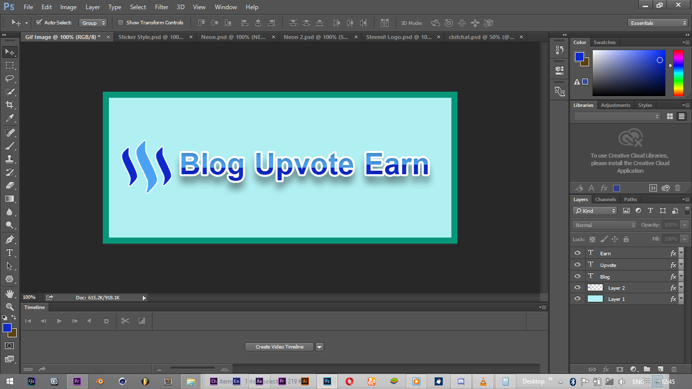Select the Lasso tool
Image resolution: width=692 pixels, height=389 pixels.
click(10, 79)
